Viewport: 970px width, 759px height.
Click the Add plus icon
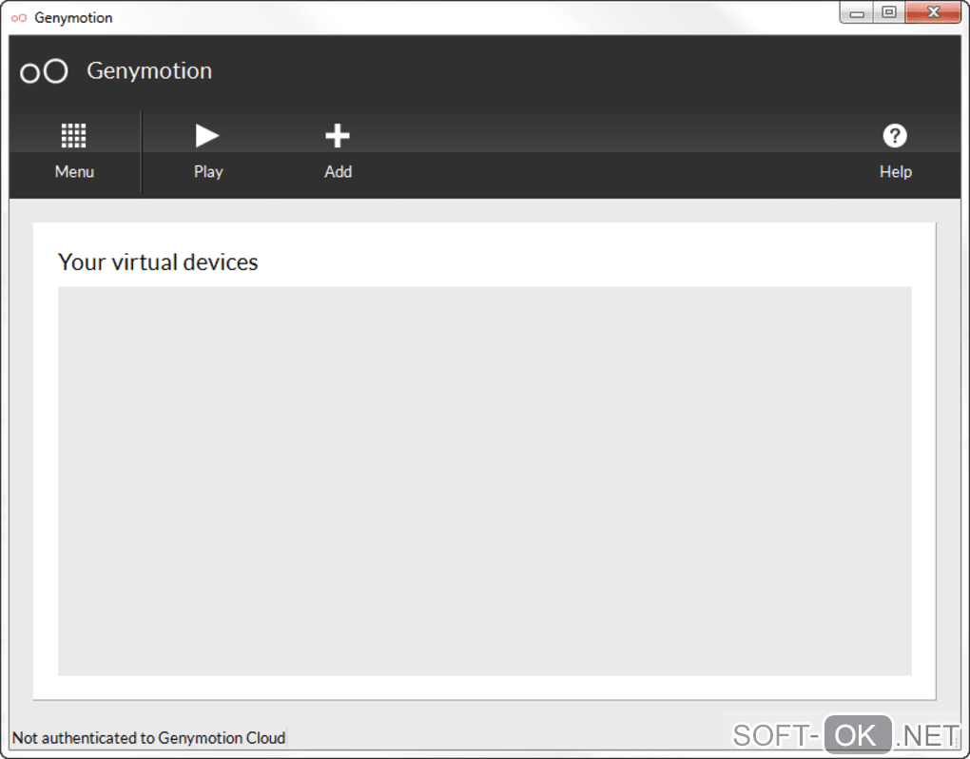tap(338, 136)
